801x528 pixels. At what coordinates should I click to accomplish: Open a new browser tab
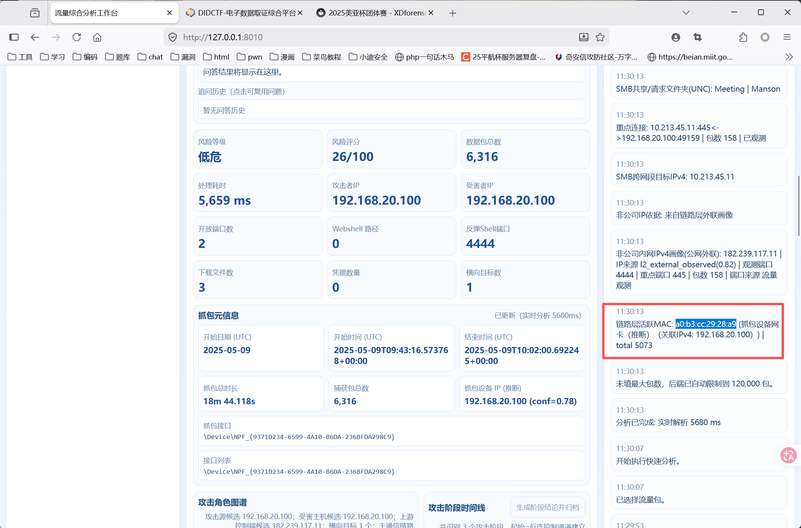pyautogui.click(x=453, y=13)
